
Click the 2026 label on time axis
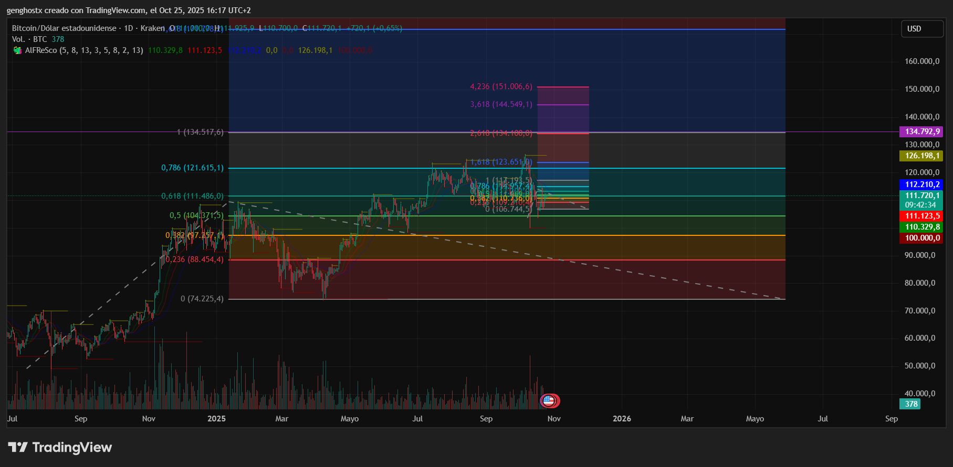[622, 419]
